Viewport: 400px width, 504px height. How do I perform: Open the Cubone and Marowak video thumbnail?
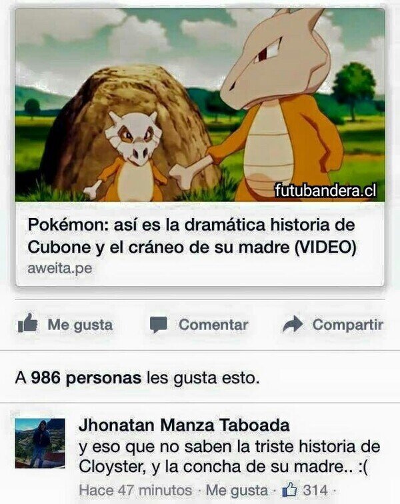tap(200, 105)
